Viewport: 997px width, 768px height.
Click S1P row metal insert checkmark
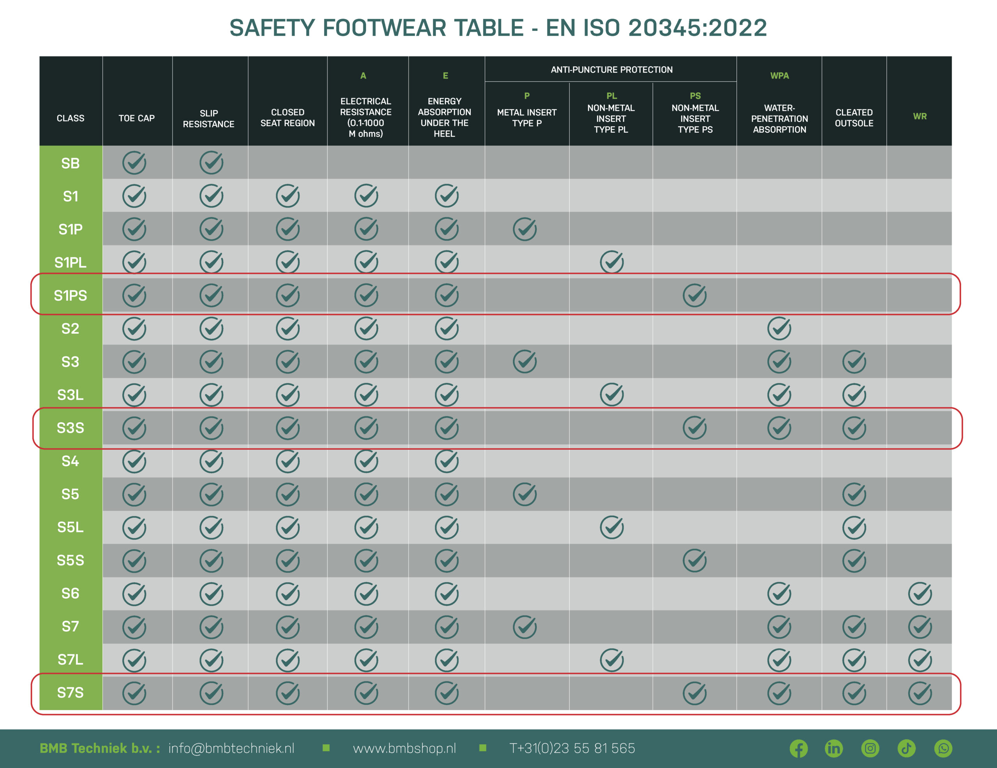(525, 229)
